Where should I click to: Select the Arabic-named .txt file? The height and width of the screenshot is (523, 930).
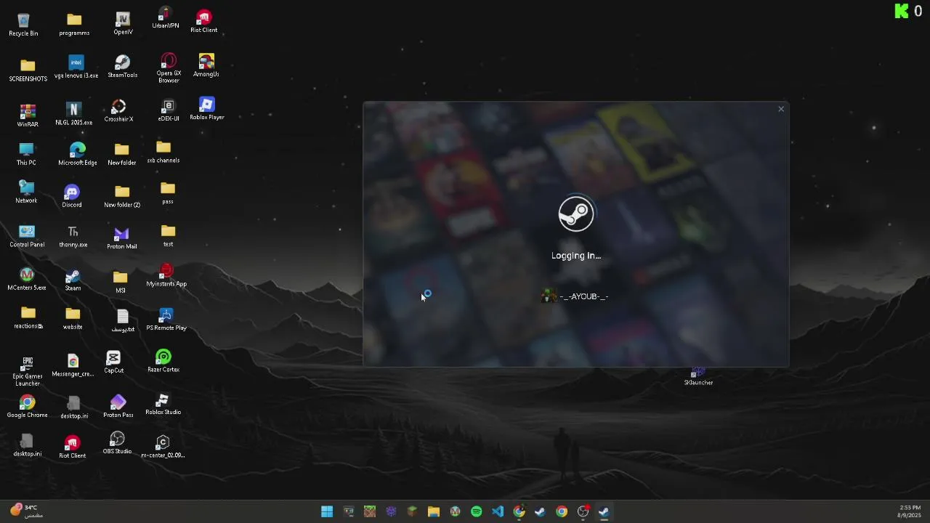(123, 321)
